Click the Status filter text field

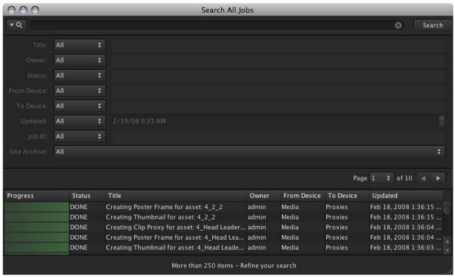277,76
